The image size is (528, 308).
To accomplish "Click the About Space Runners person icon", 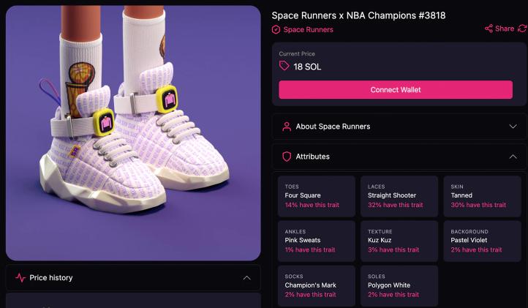I will [x=287, y=127].
